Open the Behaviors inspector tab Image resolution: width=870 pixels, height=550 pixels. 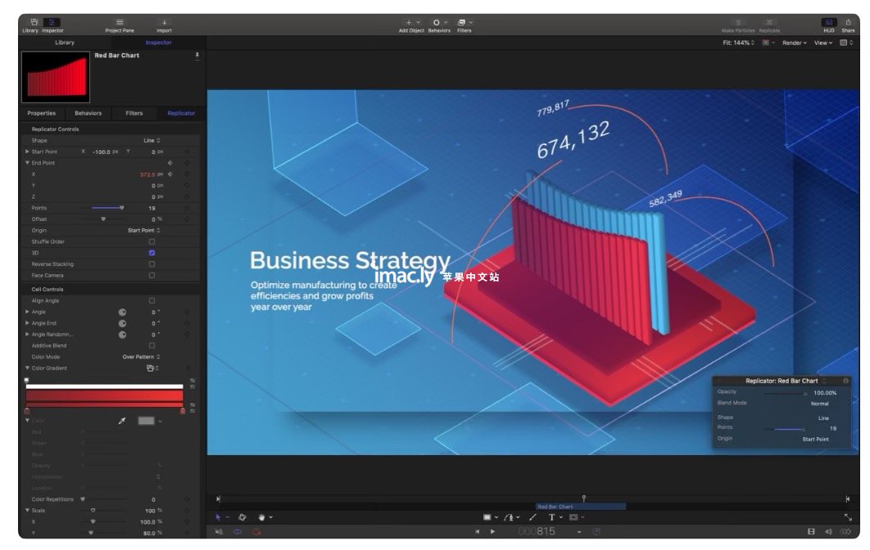pyautogui.click(x=88, y=113)
